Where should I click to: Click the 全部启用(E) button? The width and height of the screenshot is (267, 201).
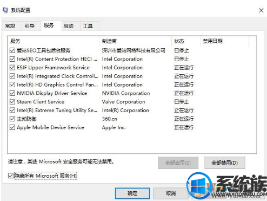(178, 163)
